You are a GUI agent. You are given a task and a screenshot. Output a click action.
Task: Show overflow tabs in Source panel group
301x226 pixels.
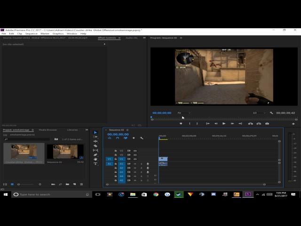point(144,38)
